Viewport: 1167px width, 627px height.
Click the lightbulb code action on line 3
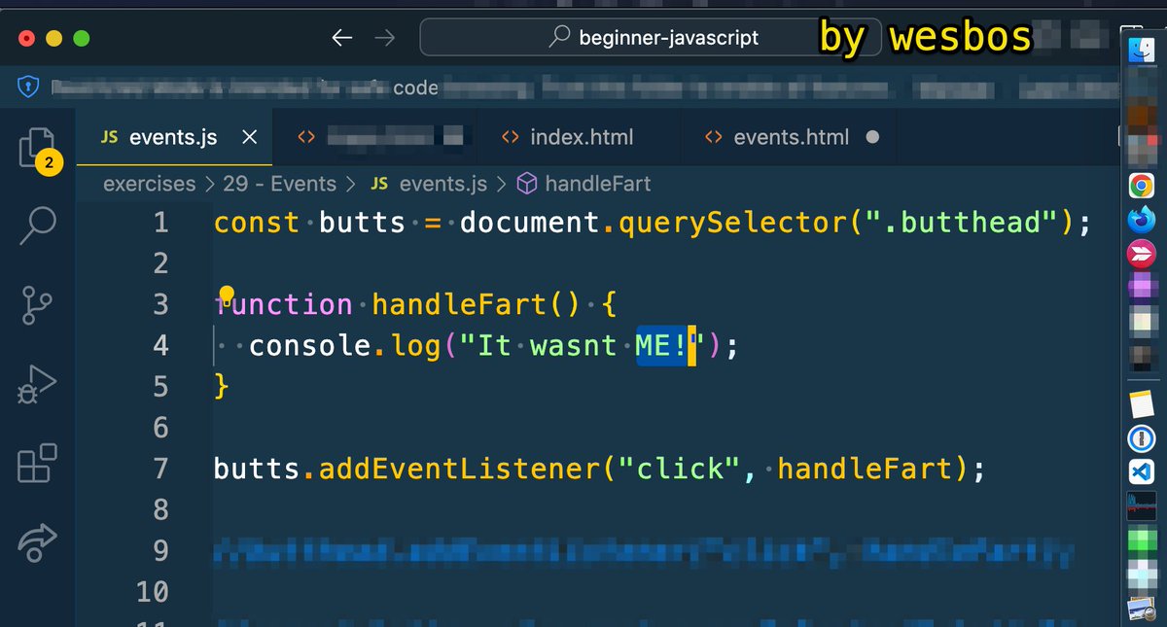click(x=227, y=294)
